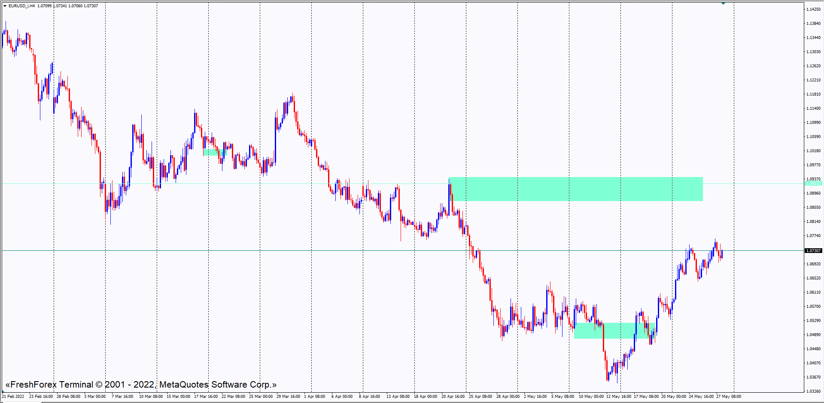The width and height of the screenshot is (824, 403).
Task: Click the FreshForex Terminal copyright text
Action: [x=141, y=385]
